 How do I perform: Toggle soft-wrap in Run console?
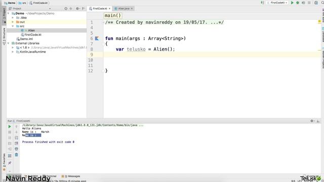16,138
